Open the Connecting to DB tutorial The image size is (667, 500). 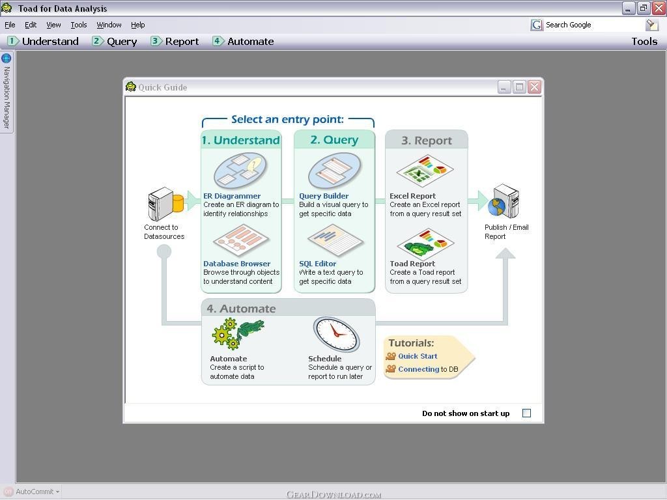[x=418, y=369]
